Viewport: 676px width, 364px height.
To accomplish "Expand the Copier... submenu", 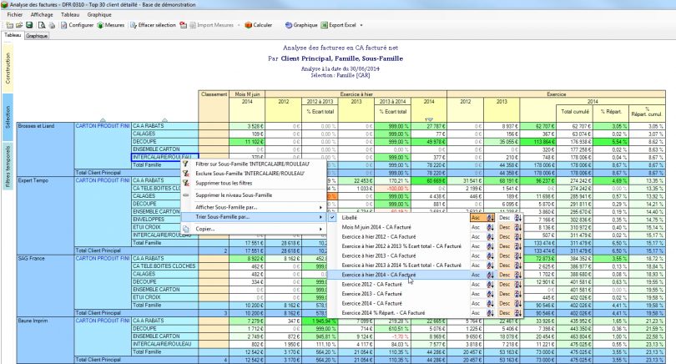I will click(x=254, y=229).
